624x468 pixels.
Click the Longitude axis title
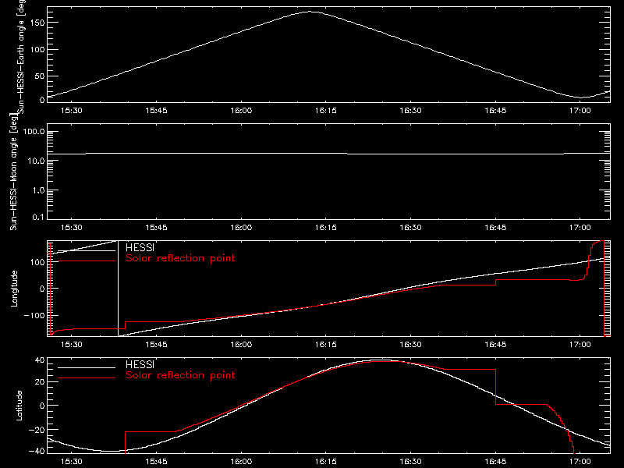tap(14, 289)
